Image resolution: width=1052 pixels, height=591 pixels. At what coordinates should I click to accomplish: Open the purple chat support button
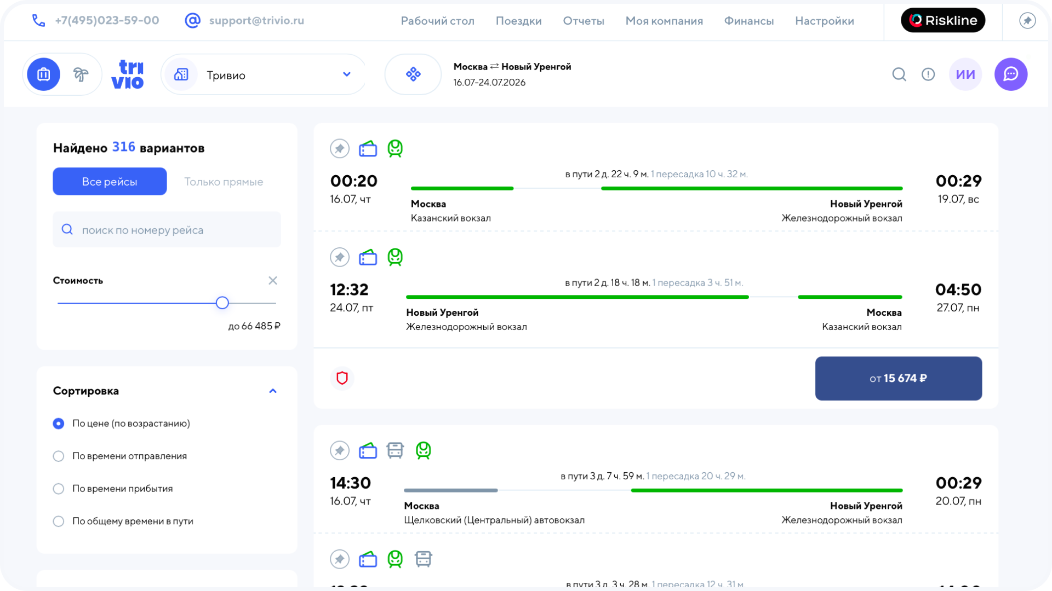pos(1011,74)
